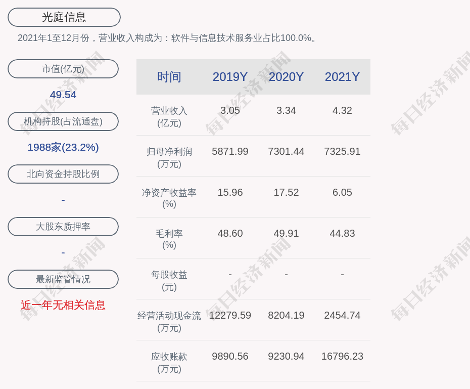The image size is (470, 389).
Task: Select cash flow value 8204.19
Action: click(286, 315)
